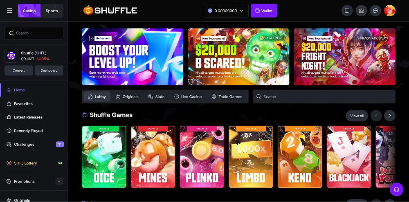Switch to the Sports toggle
409x202 pixels.
click(x=52, y=11)
